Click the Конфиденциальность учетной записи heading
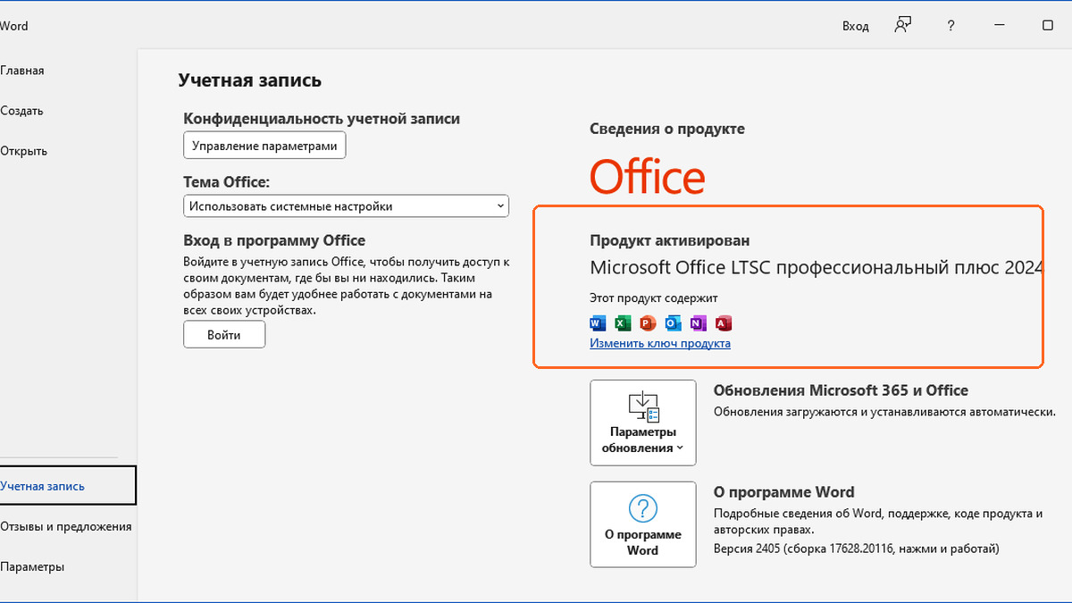This screenshot has width=1072, height=603. [322, 119]
